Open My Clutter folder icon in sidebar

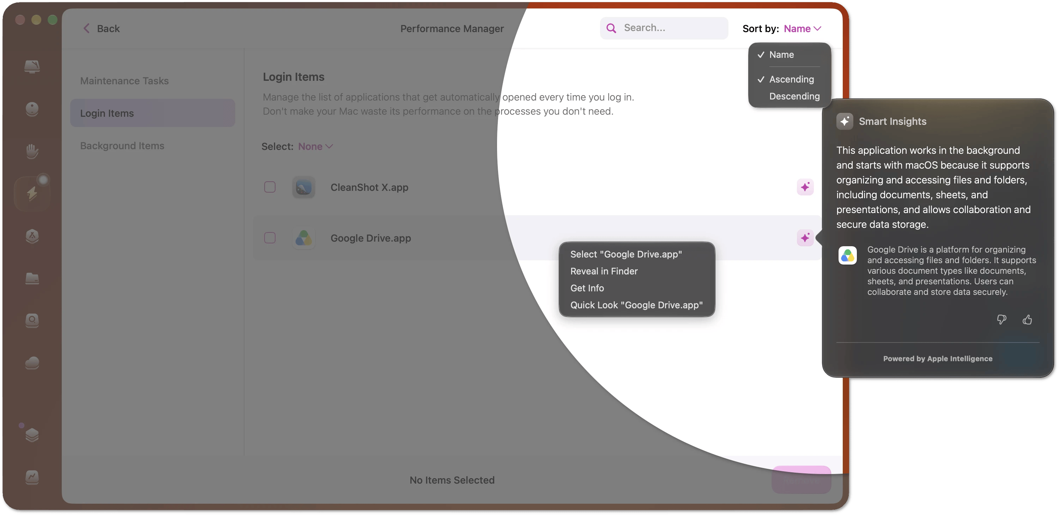coord(32,278)
